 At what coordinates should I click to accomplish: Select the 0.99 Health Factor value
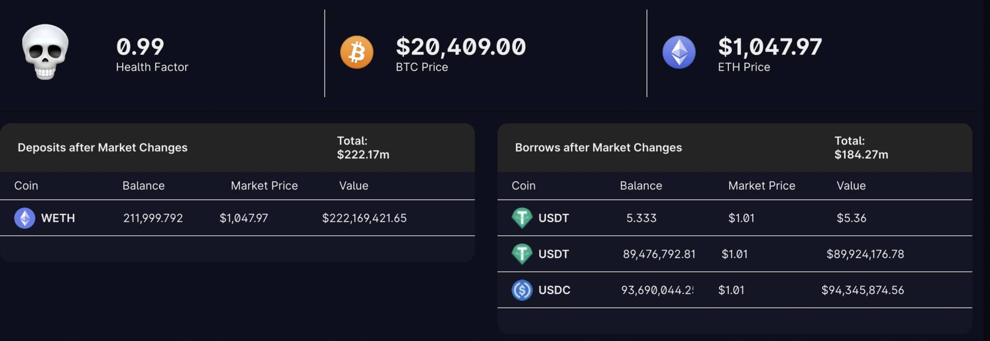140,47
